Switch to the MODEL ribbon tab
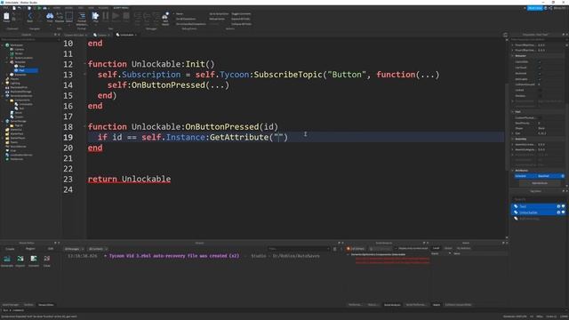The height and width of the screenshot is (320, 569). [68, 8]
